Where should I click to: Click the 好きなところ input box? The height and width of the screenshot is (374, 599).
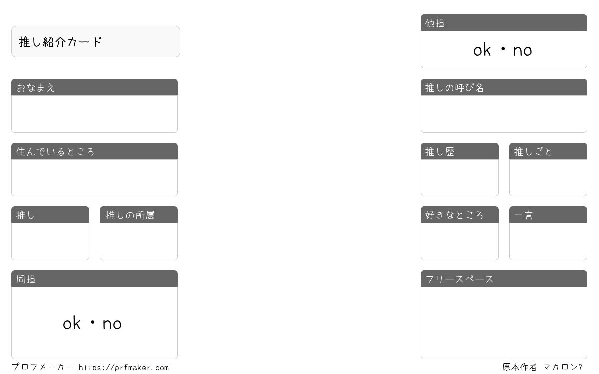[x=460, y=241]
